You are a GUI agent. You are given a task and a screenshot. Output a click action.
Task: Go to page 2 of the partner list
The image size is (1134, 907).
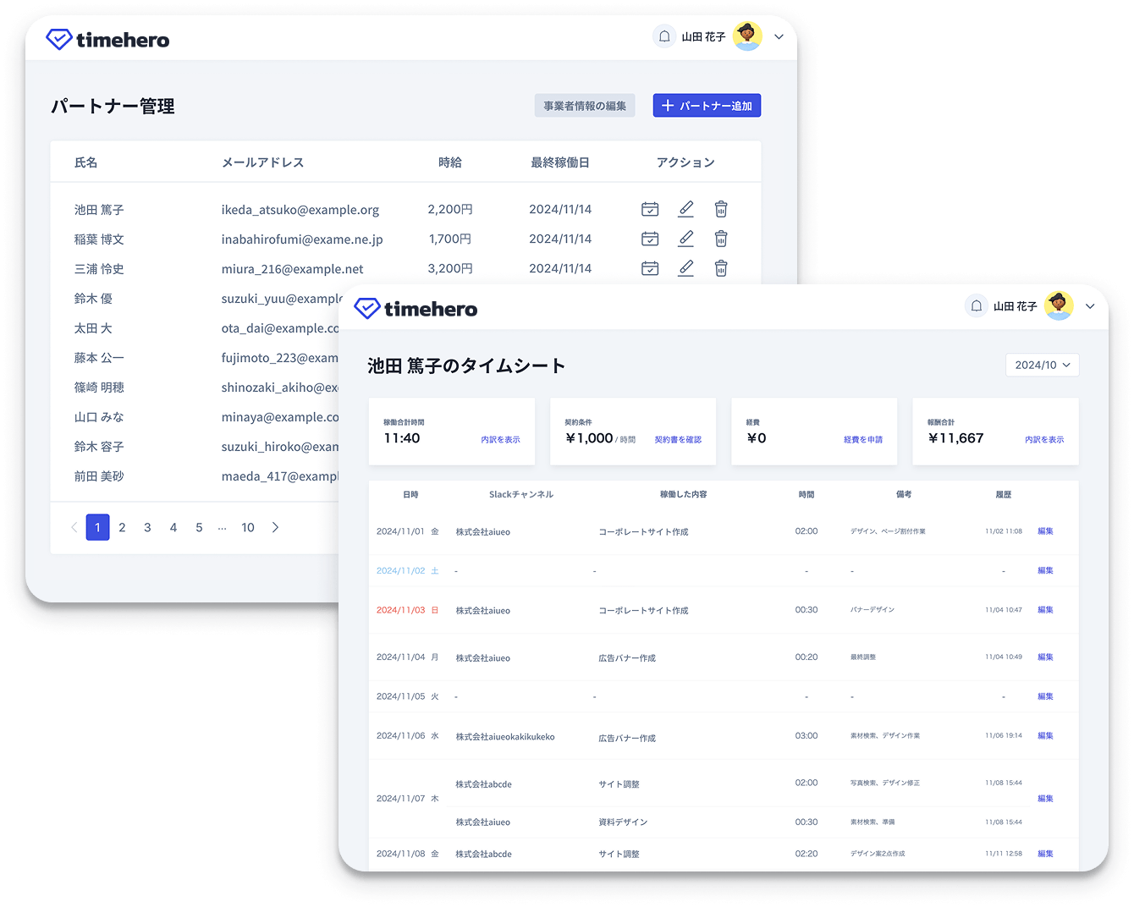point(122,527)
